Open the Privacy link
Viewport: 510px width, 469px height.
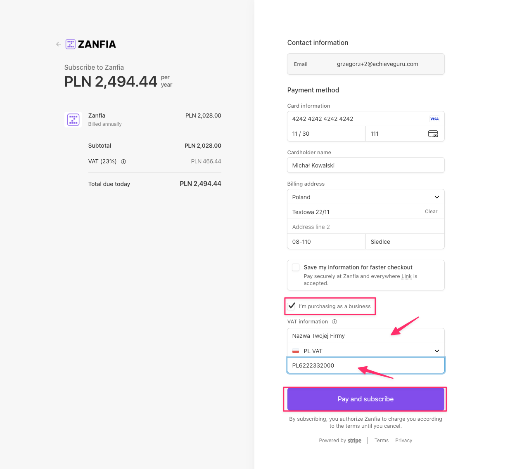coord(403,441)
